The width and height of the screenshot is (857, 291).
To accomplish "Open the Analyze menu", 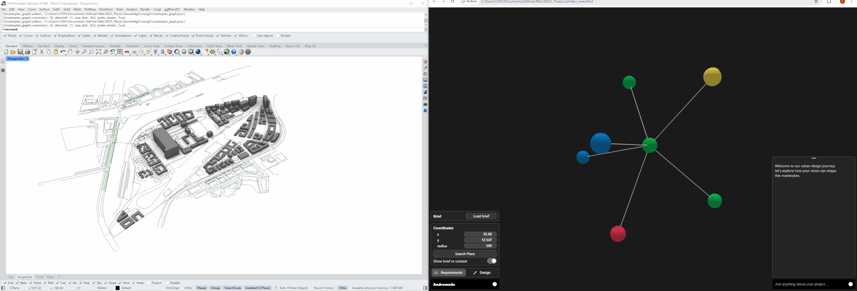I will click(132, 9).
